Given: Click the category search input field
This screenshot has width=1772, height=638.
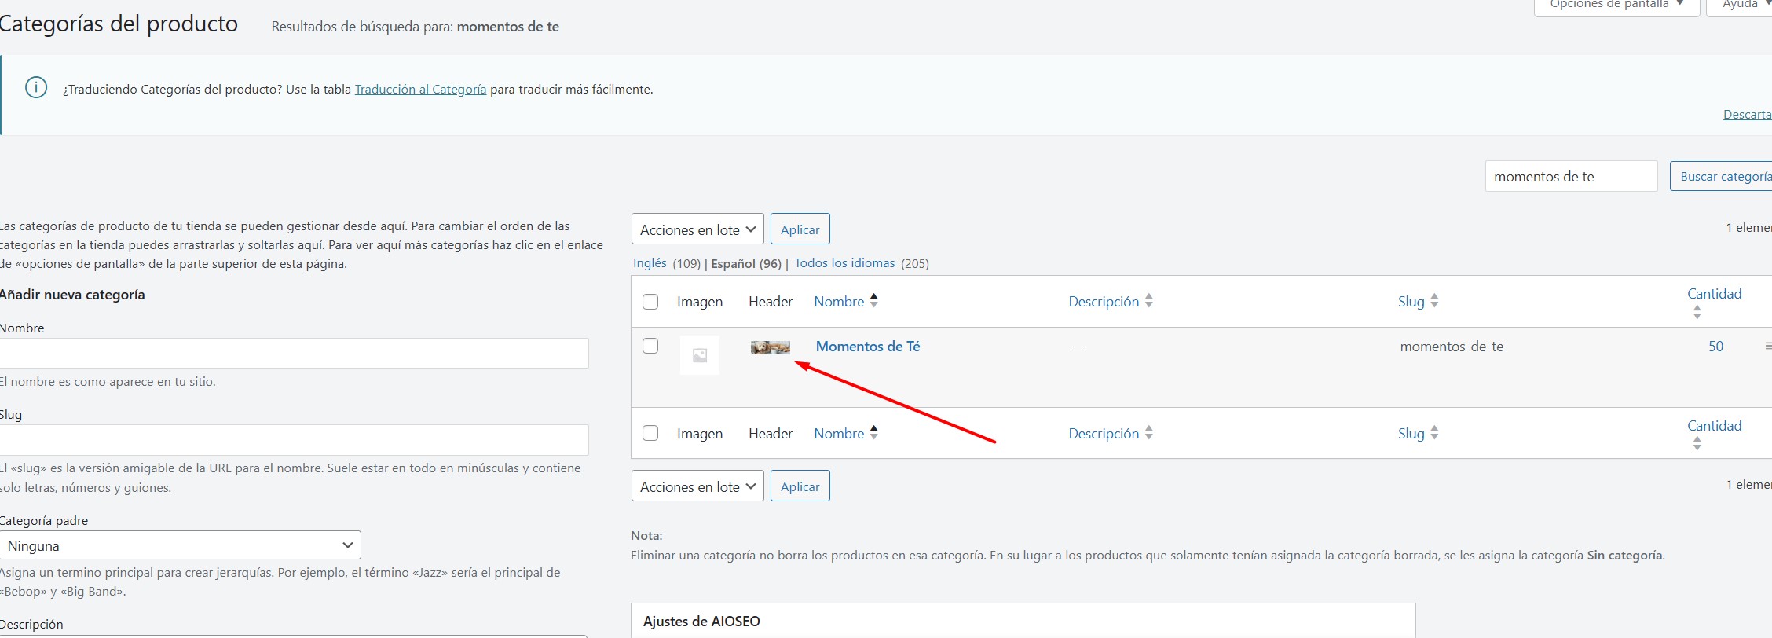Looking at the screenshot, I should click(1571, 177).
